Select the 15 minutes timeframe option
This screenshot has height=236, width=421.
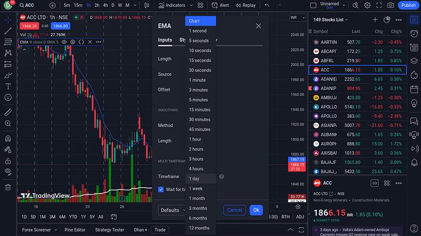201,110
